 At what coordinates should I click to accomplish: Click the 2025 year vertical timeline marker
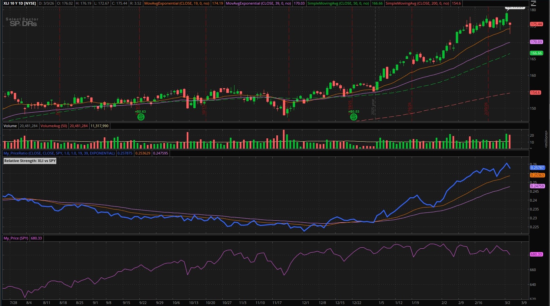point(373,107)
